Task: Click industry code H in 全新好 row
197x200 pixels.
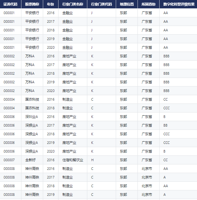Action: click(x=92, y=160)
